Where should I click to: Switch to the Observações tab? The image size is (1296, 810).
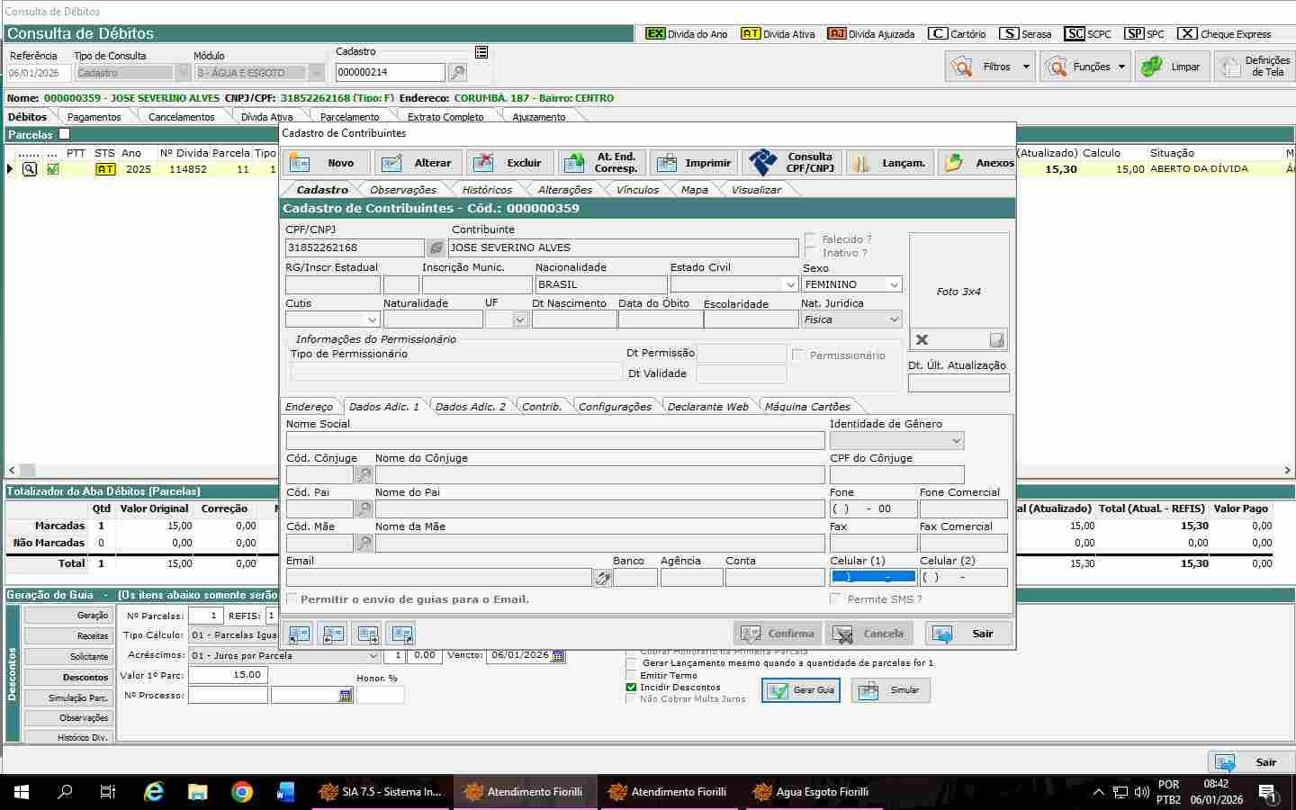click(x=402, y=190)
